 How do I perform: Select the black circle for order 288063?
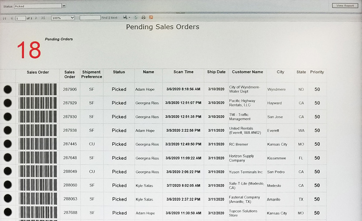[x=8, y=199]
